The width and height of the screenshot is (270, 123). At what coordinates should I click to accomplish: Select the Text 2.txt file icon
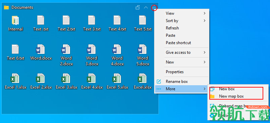(66, 20)
